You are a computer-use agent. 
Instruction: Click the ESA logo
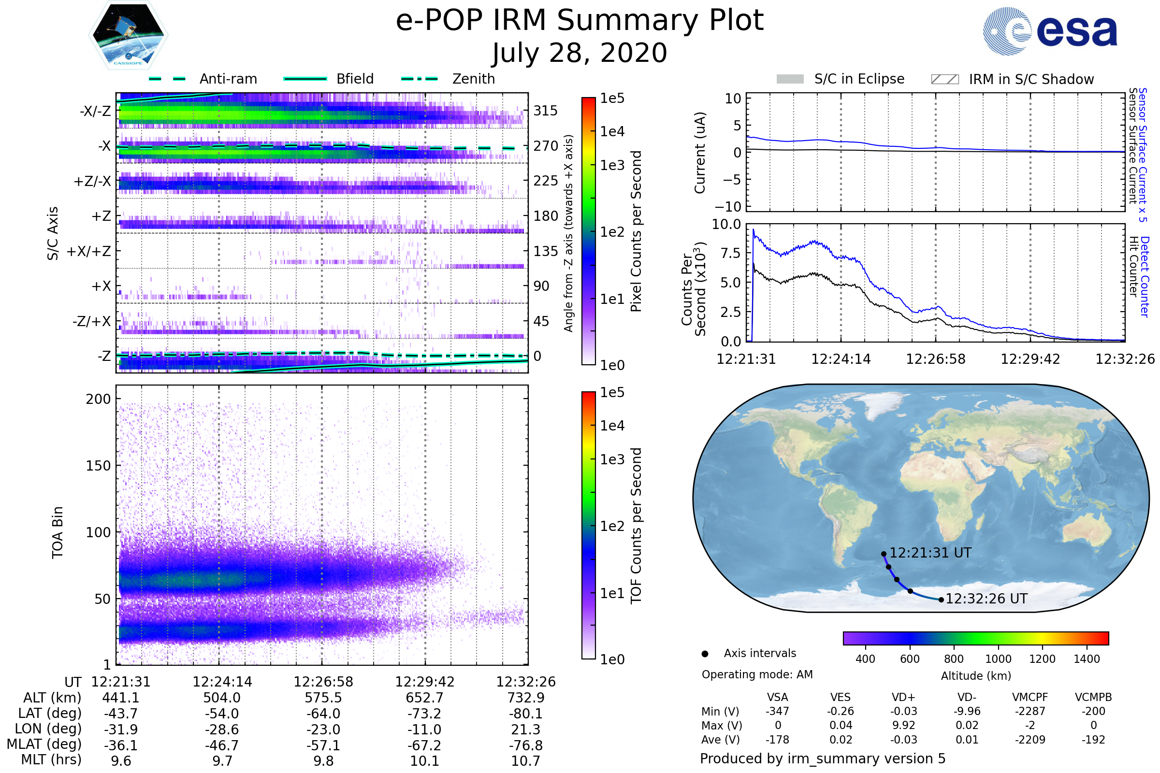pyautogui.click(x=1050, y=31)
